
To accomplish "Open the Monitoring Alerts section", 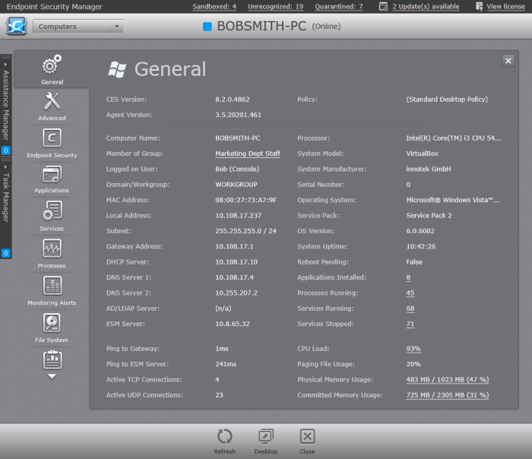I will [x=52, y=291].
